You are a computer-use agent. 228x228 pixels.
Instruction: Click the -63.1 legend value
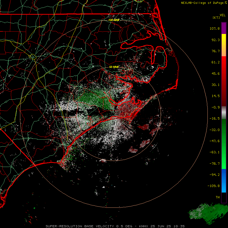click(x=215, y=152)
